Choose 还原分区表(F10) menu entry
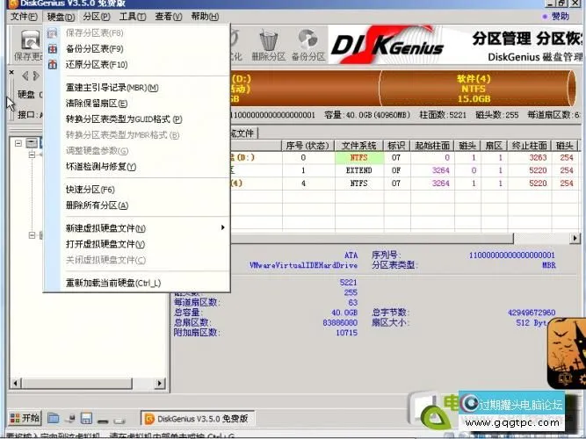The image size is (586, 439). tap(136, 64)
